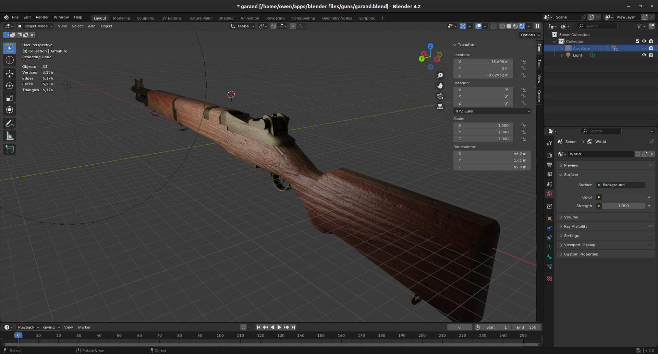Screen dimensions: 658x354
Task: Open the Object properties tab
Action: click(x=549, y=218)
